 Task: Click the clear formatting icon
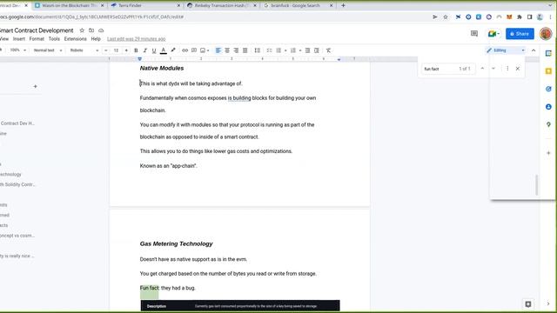click(328, 50)
